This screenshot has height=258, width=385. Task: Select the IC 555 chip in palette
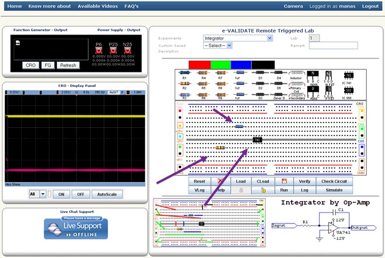(348, 90)
